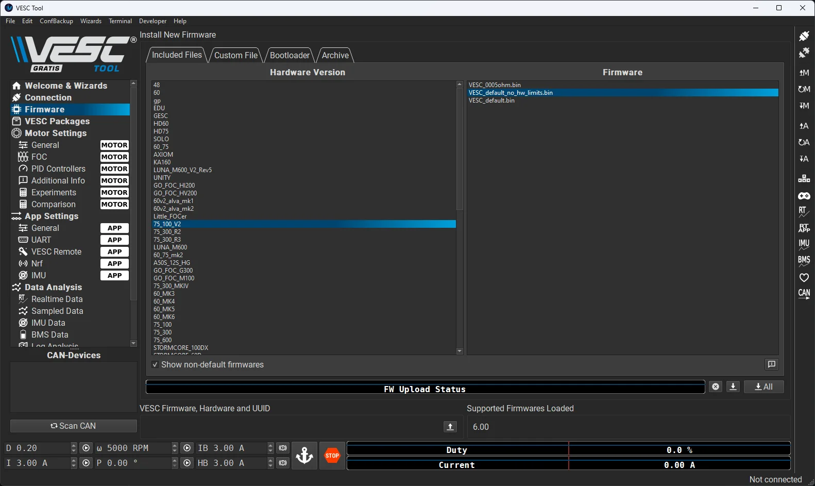Click the circular-arrow A app configuration icon

click(x=804, y=142)
